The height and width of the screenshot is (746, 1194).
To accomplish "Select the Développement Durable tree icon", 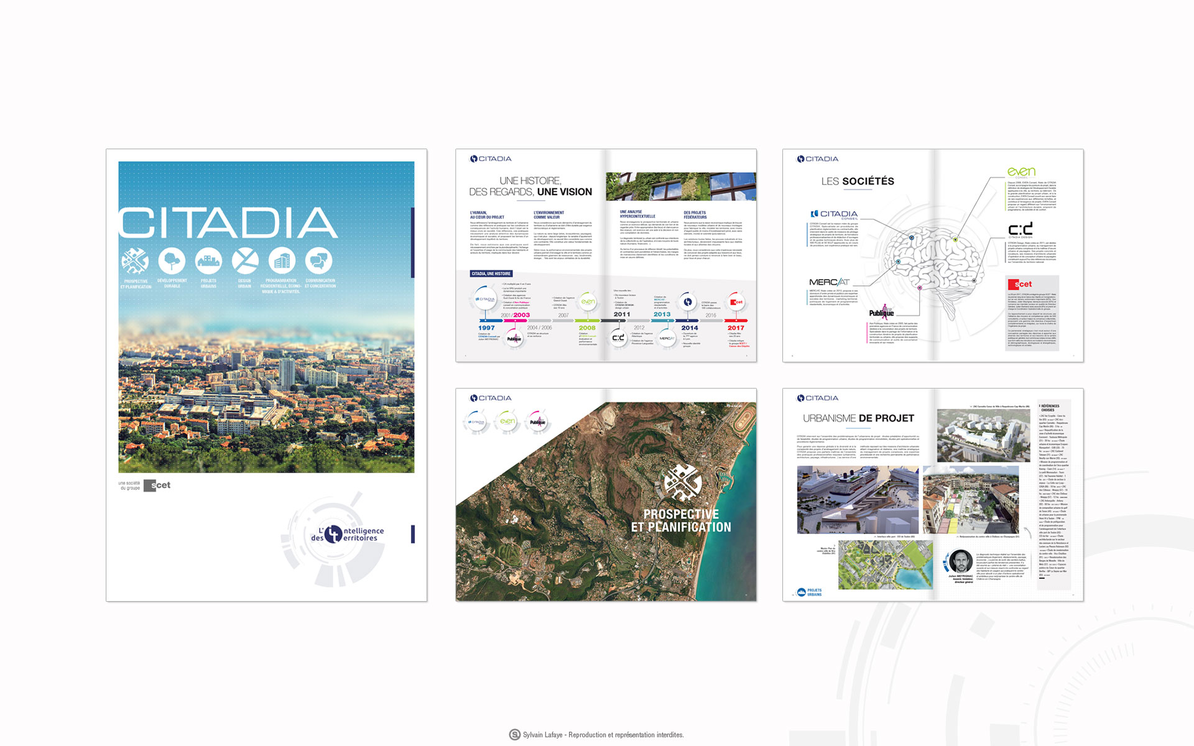I will pos(172,261).
